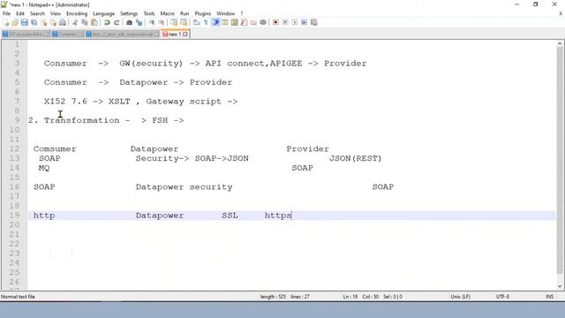The height and width of the screenshot is (318, 565).
Task: Save the document using the Save icon
Action: coord(25,22)
